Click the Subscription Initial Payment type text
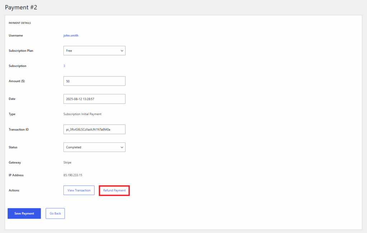The image size is (367, 233). point(82,114)
